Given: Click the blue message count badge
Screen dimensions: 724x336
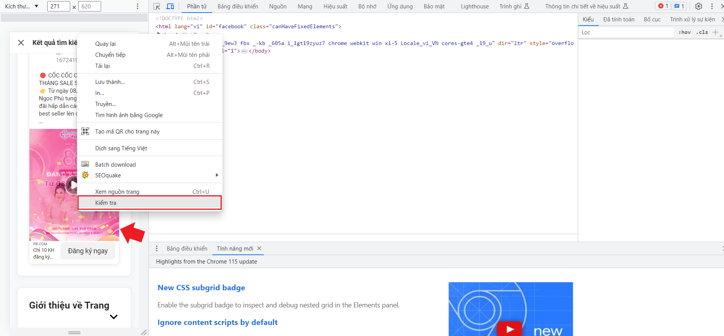Looking at the screenshot, I should 679,6.
